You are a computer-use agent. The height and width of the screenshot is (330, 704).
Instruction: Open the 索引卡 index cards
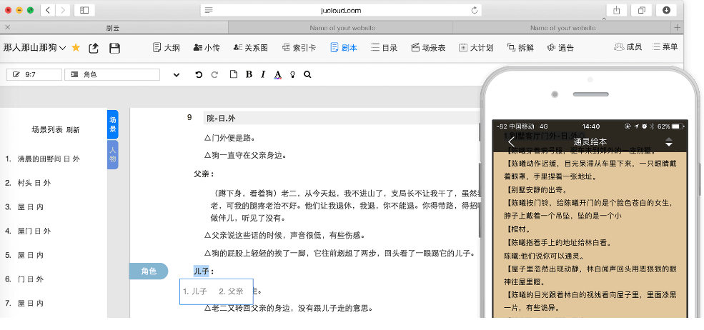299,48
